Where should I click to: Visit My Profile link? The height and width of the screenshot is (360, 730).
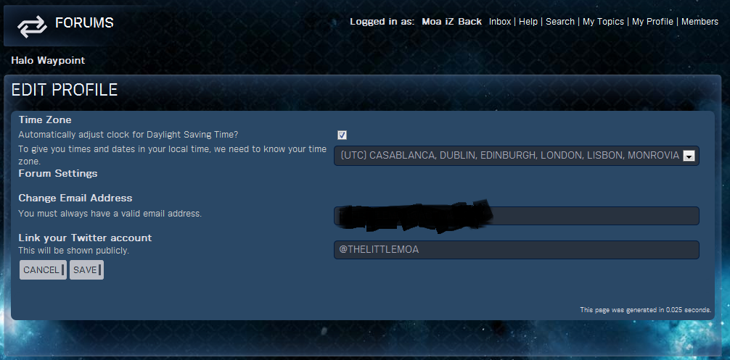tap(652, 21)
